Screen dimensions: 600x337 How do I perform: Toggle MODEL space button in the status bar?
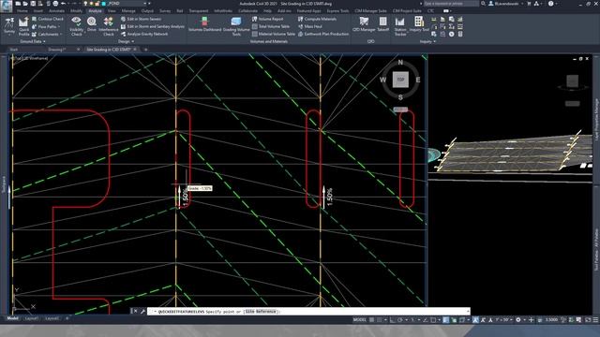(x=359, y=320)
